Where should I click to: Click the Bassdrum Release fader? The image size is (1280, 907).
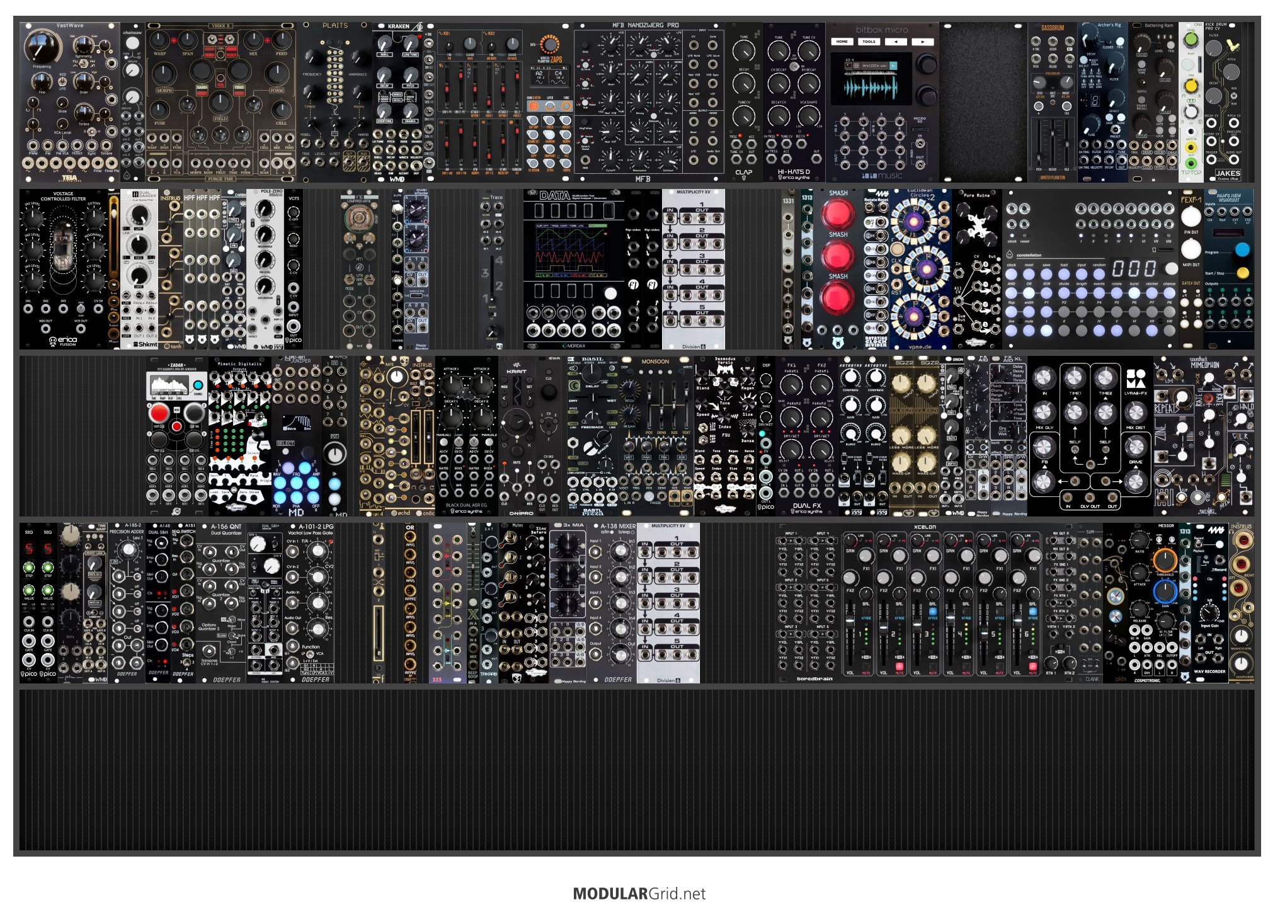[1052, 142]
